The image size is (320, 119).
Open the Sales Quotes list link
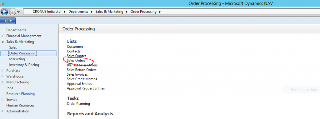click(77, 56)
